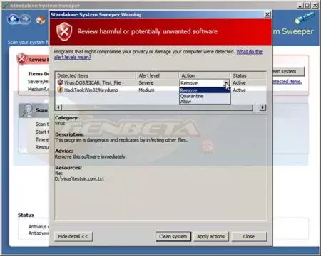Choose Quarantine from the action list
This screenshot has height=256, width=321.
(205, 96)
